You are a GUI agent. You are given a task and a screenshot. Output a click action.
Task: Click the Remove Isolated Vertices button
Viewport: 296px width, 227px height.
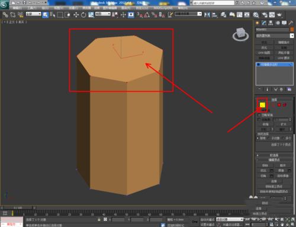274,186
